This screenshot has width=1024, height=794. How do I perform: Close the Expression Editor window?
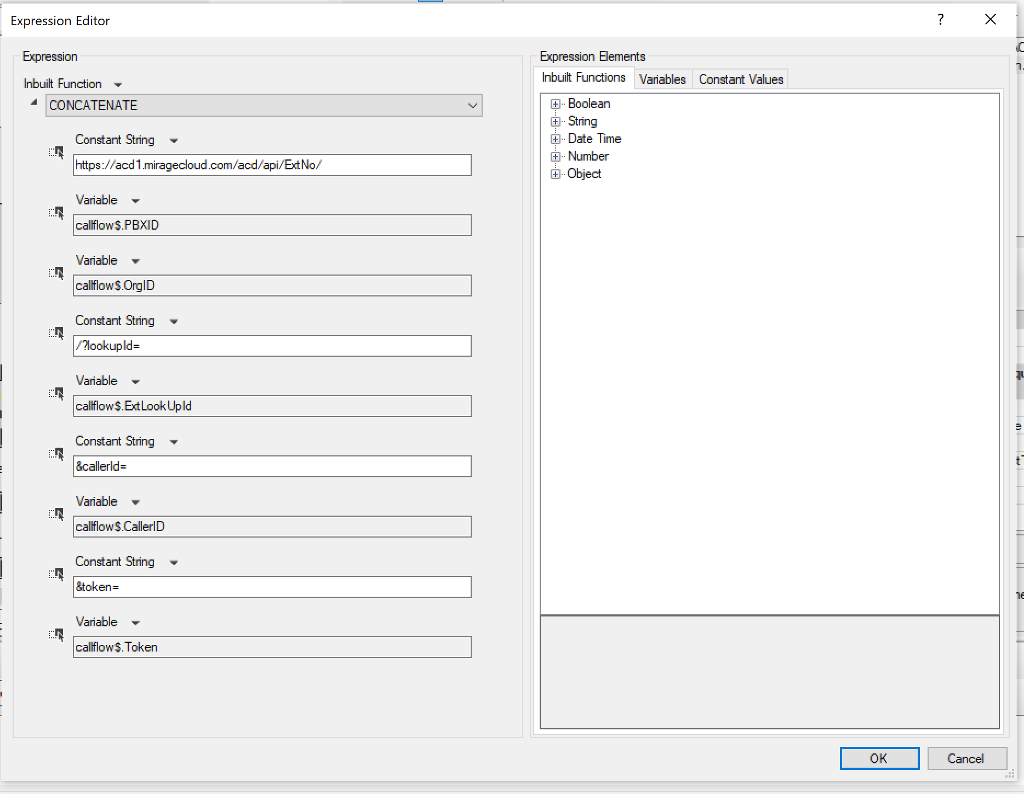tap(991, 20)
